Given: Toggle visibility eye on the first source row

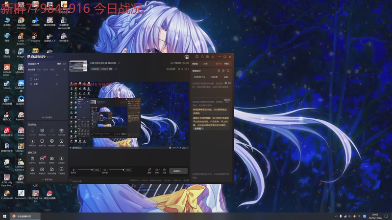Looking at the screenshot, I should 57,75.
